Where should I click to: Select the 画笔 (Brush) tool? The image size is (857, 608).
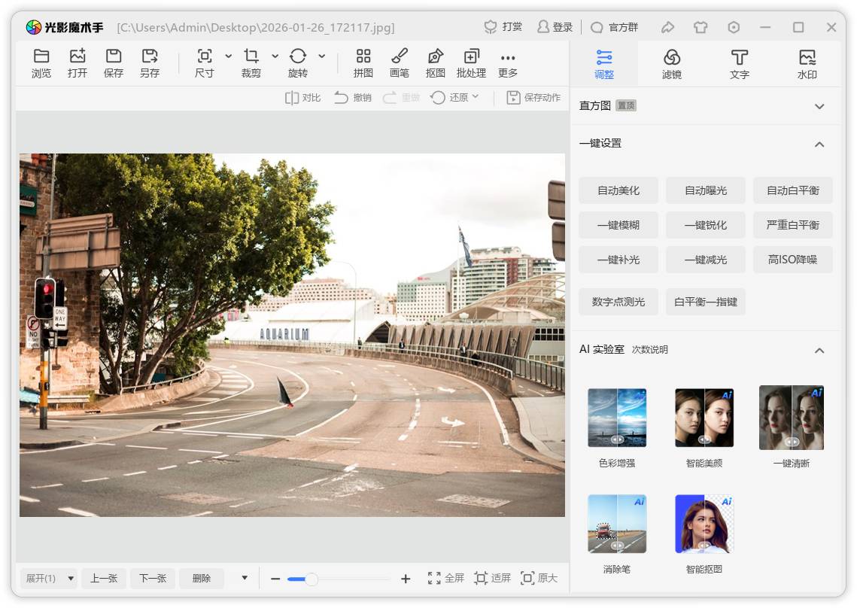400,56
